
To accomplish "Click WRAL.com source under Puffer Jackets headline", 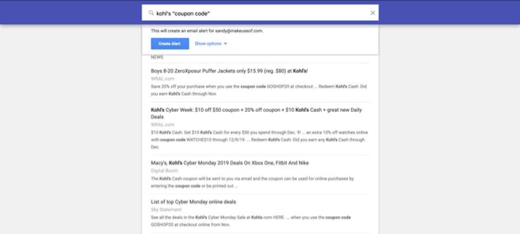I will [162, 79].
